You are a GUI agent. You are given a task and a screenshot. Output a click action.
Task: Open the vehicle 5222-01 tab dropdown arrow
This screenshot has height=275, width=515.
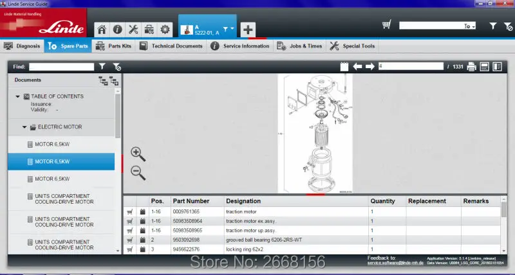[232, 29]
